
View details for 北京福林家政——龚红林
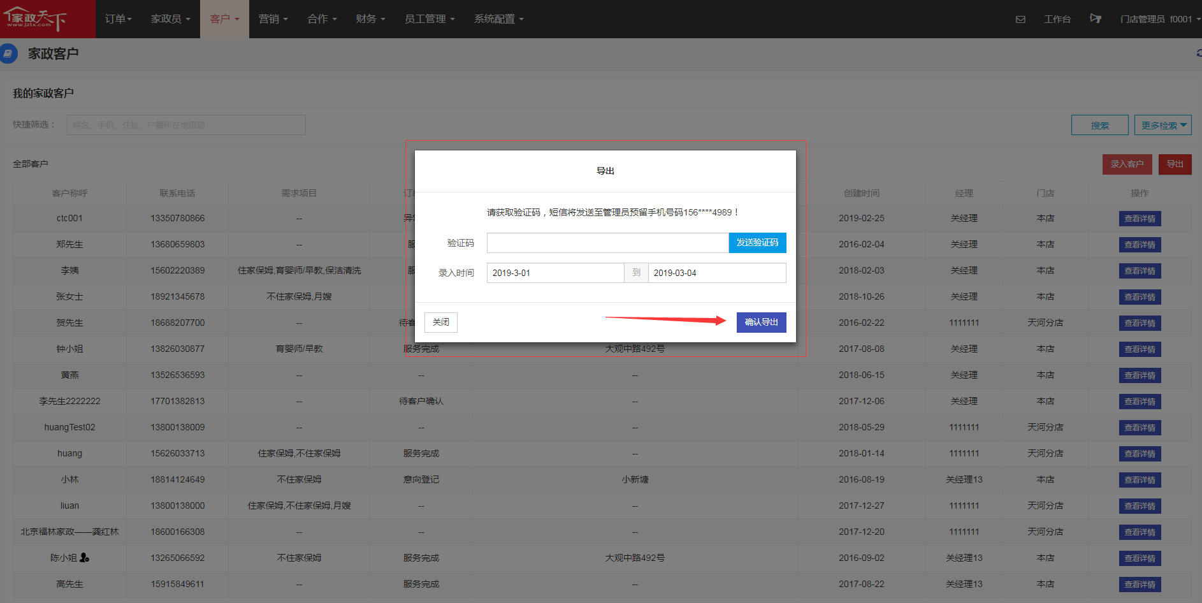[1140, 532]
